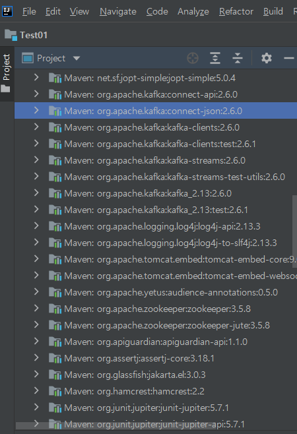Select Maven: org.apache.kafka:kafka-clients:2.6.0 row
The height and width of the screenshot is (434, 297).
point(156,127)
